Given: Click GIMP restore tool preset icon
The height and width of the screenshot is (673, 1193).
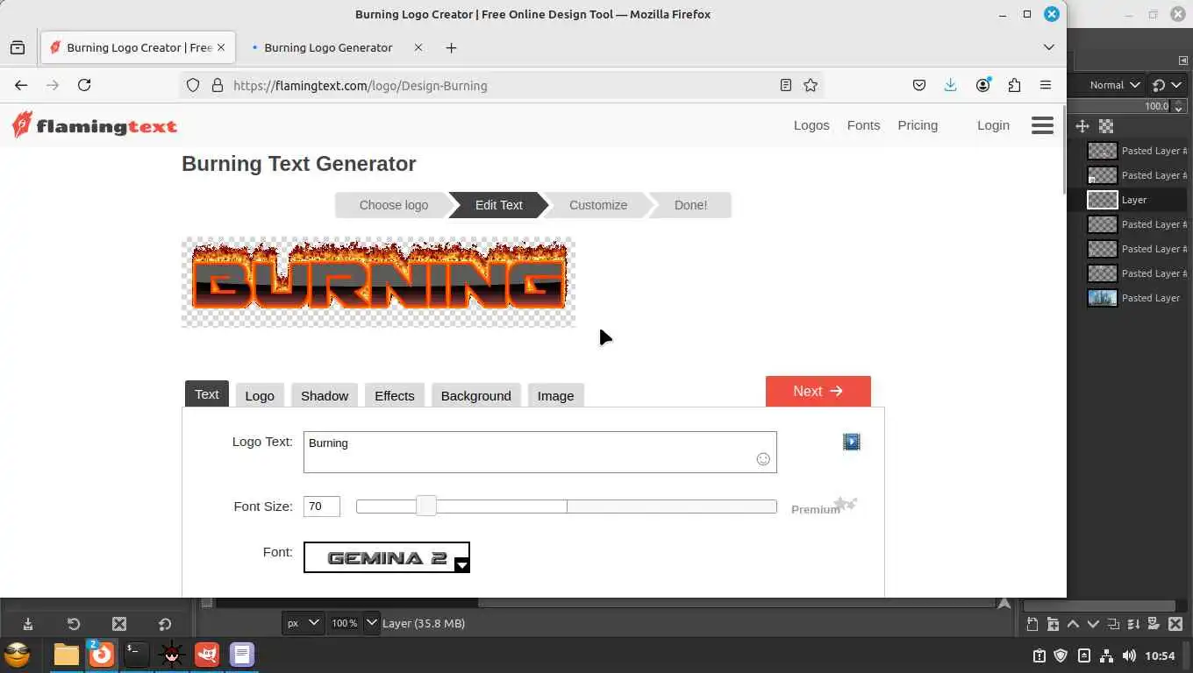Looking at the screenshot, I should click(x=74, y=624).
